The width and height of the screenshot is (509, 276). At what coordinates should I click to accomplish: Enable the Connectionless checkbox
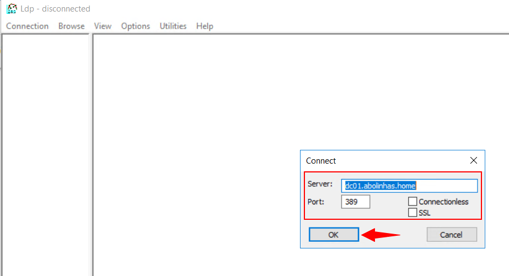point(412,202)
